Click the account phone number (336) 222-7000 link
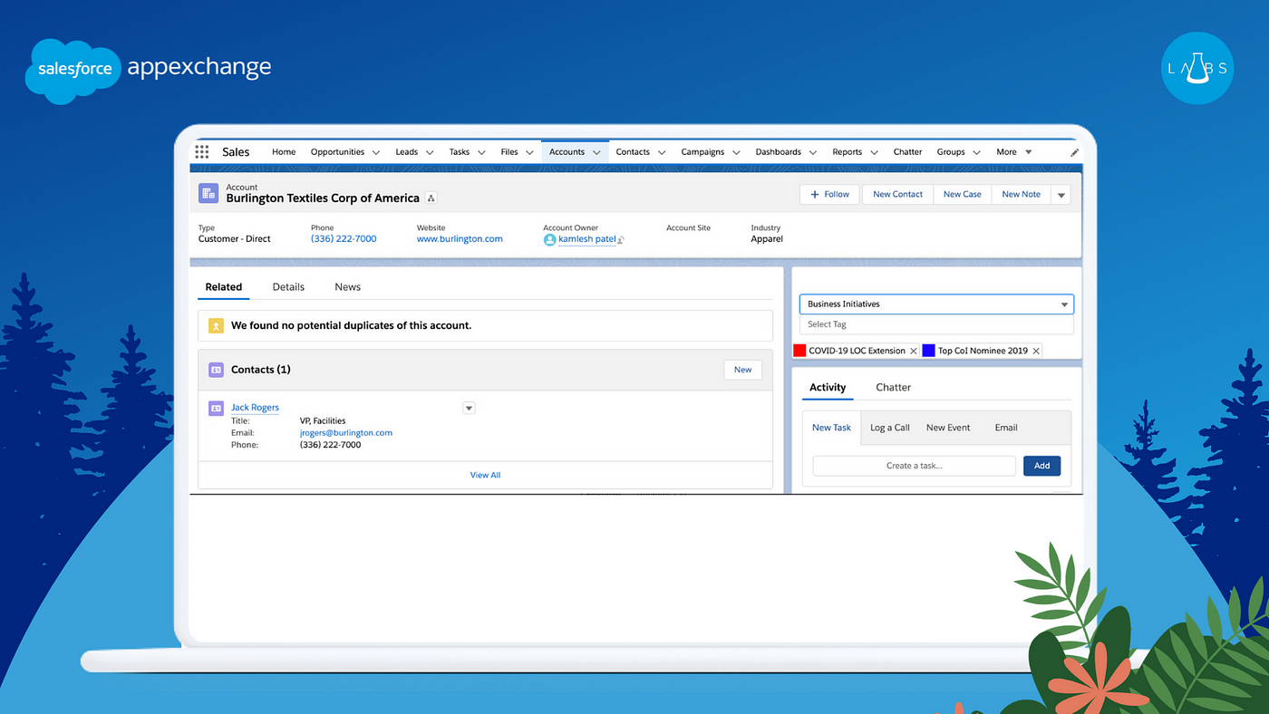This screenshot has height=714, width=1269. point(344,239)
